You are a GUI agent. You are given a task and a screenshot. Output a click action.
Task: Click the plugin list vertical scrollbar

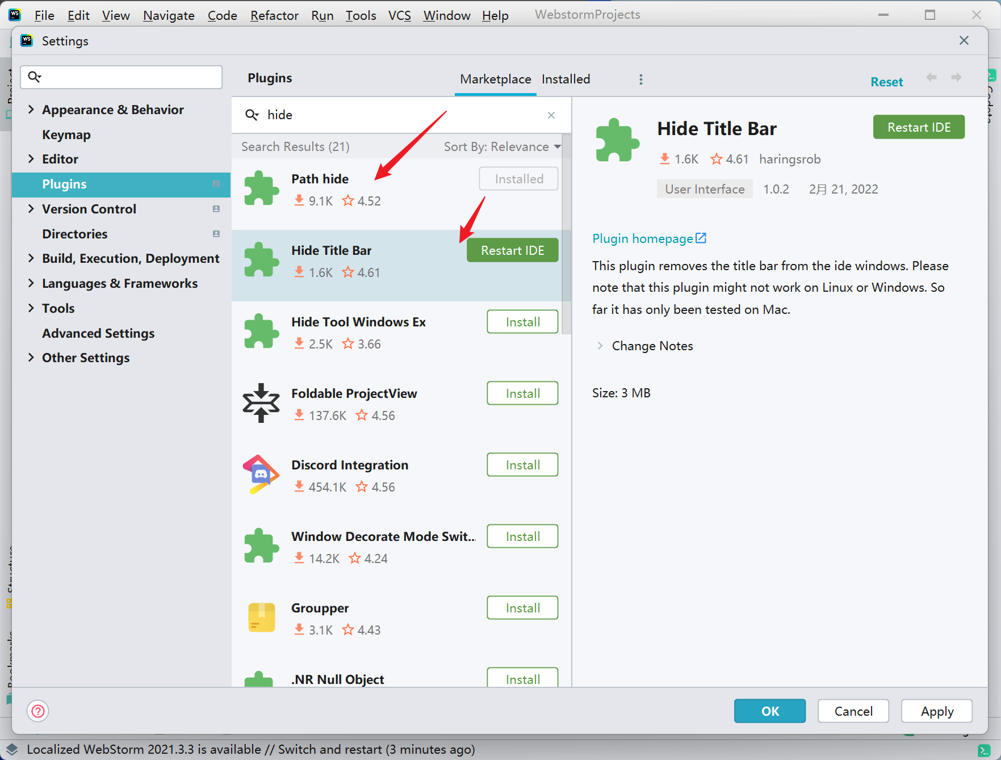(567, 234)
